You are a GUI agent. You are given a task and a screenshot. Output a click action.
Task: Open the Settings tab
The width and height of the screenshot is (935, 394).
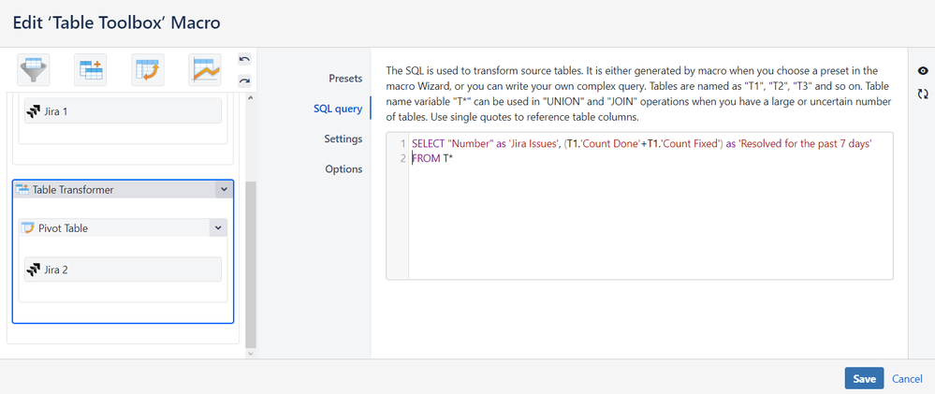coord(343,139)
